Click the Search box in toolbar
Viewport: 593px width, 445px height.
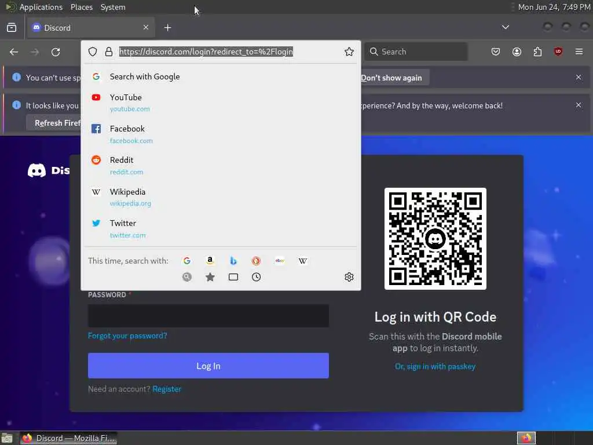[x=416, y=52]
